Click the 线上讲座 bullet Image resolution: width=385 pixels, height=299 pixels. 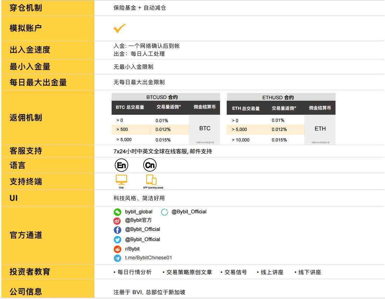270,272
